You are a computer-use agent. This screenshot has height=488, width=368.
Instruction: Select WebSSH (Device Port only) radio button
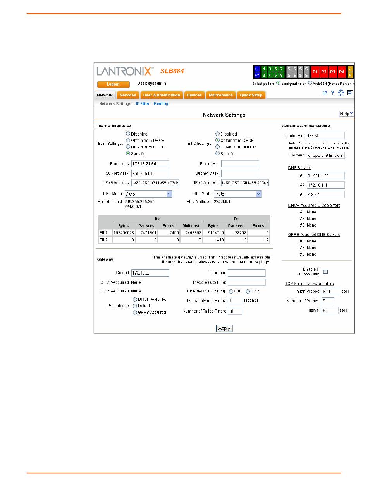pos(310,83)
